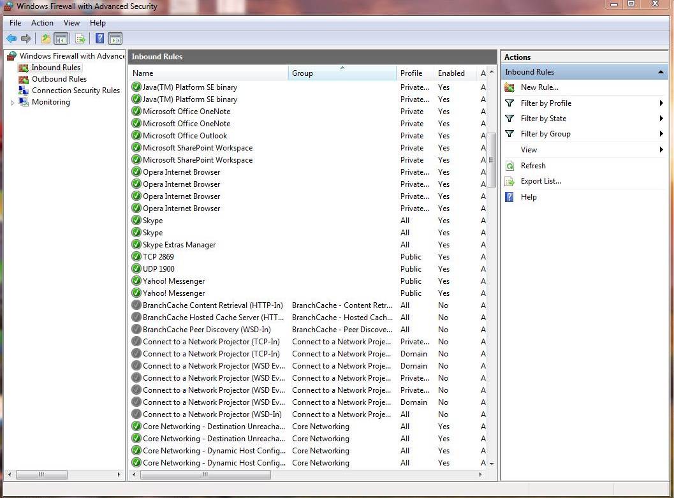Click New Rule... action
This screenshot has height=498, width=674.
click(539, 87)
